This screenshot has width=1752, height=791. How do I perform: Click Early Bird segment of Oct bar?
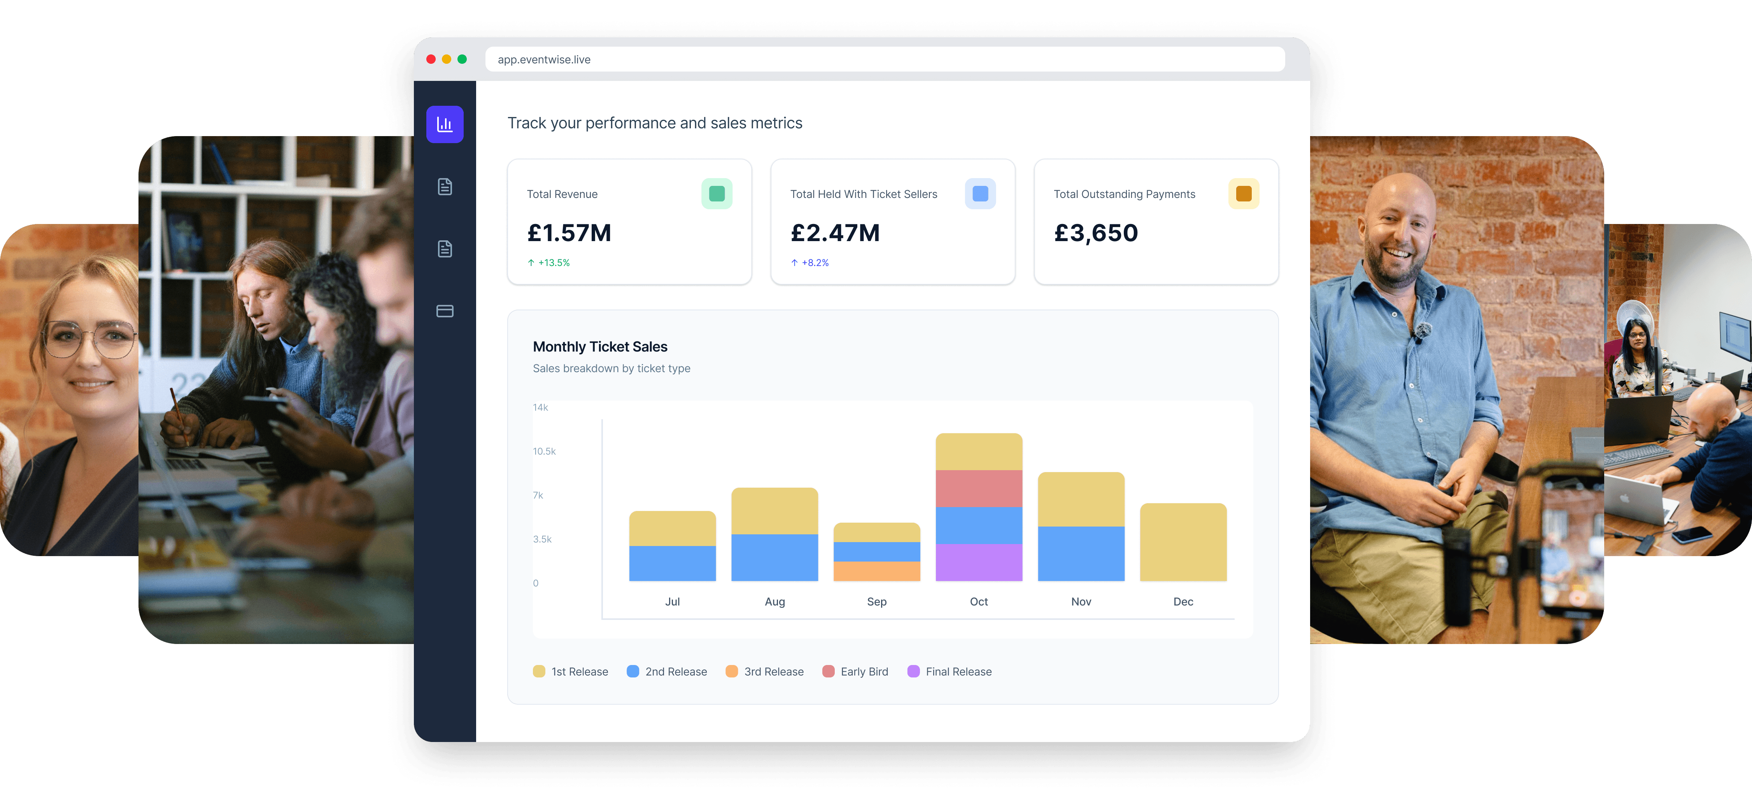(x=979, y=488)
